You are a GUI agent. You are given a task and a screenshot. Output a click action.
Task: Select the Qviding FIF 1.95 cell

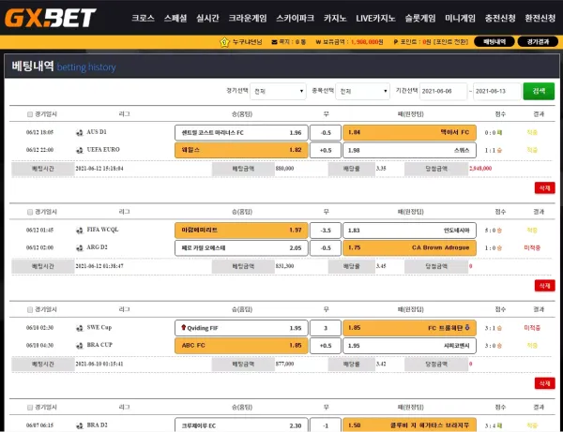click(241, 328)
